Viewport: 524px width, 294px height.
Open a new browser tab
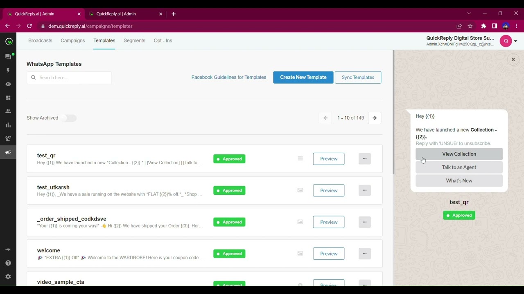pos(174,14)
